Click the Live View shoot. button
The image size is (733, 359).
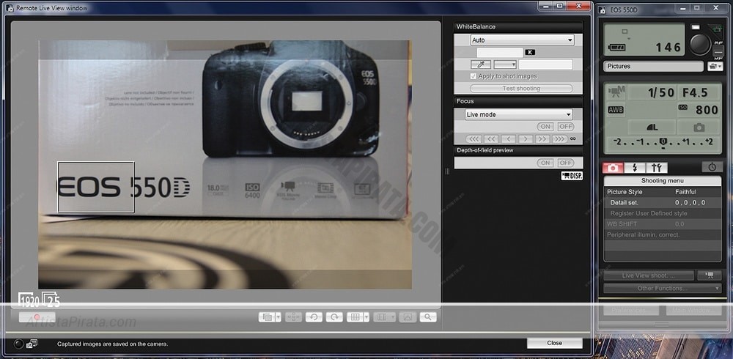[x=649, y=275]
